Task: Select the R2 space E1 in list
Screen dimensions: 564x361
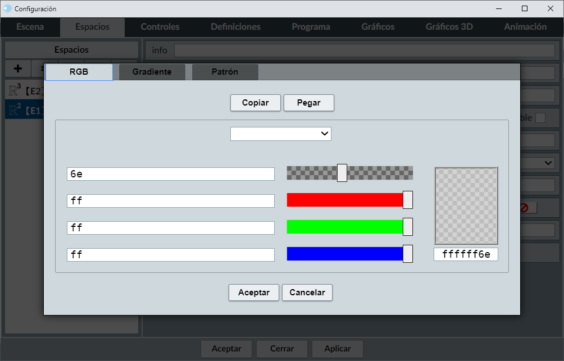Action: coord(24,110)
